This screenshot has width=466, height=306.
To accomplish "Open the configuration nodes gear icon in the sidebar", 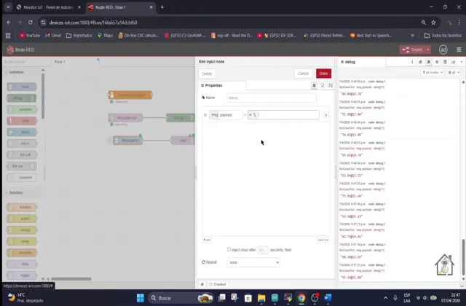I will point(436,63).
